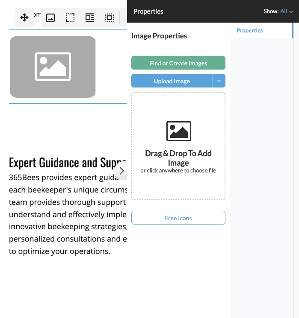Click the Properties title in the dark header
299x318 pixels.
pos(148,12)
